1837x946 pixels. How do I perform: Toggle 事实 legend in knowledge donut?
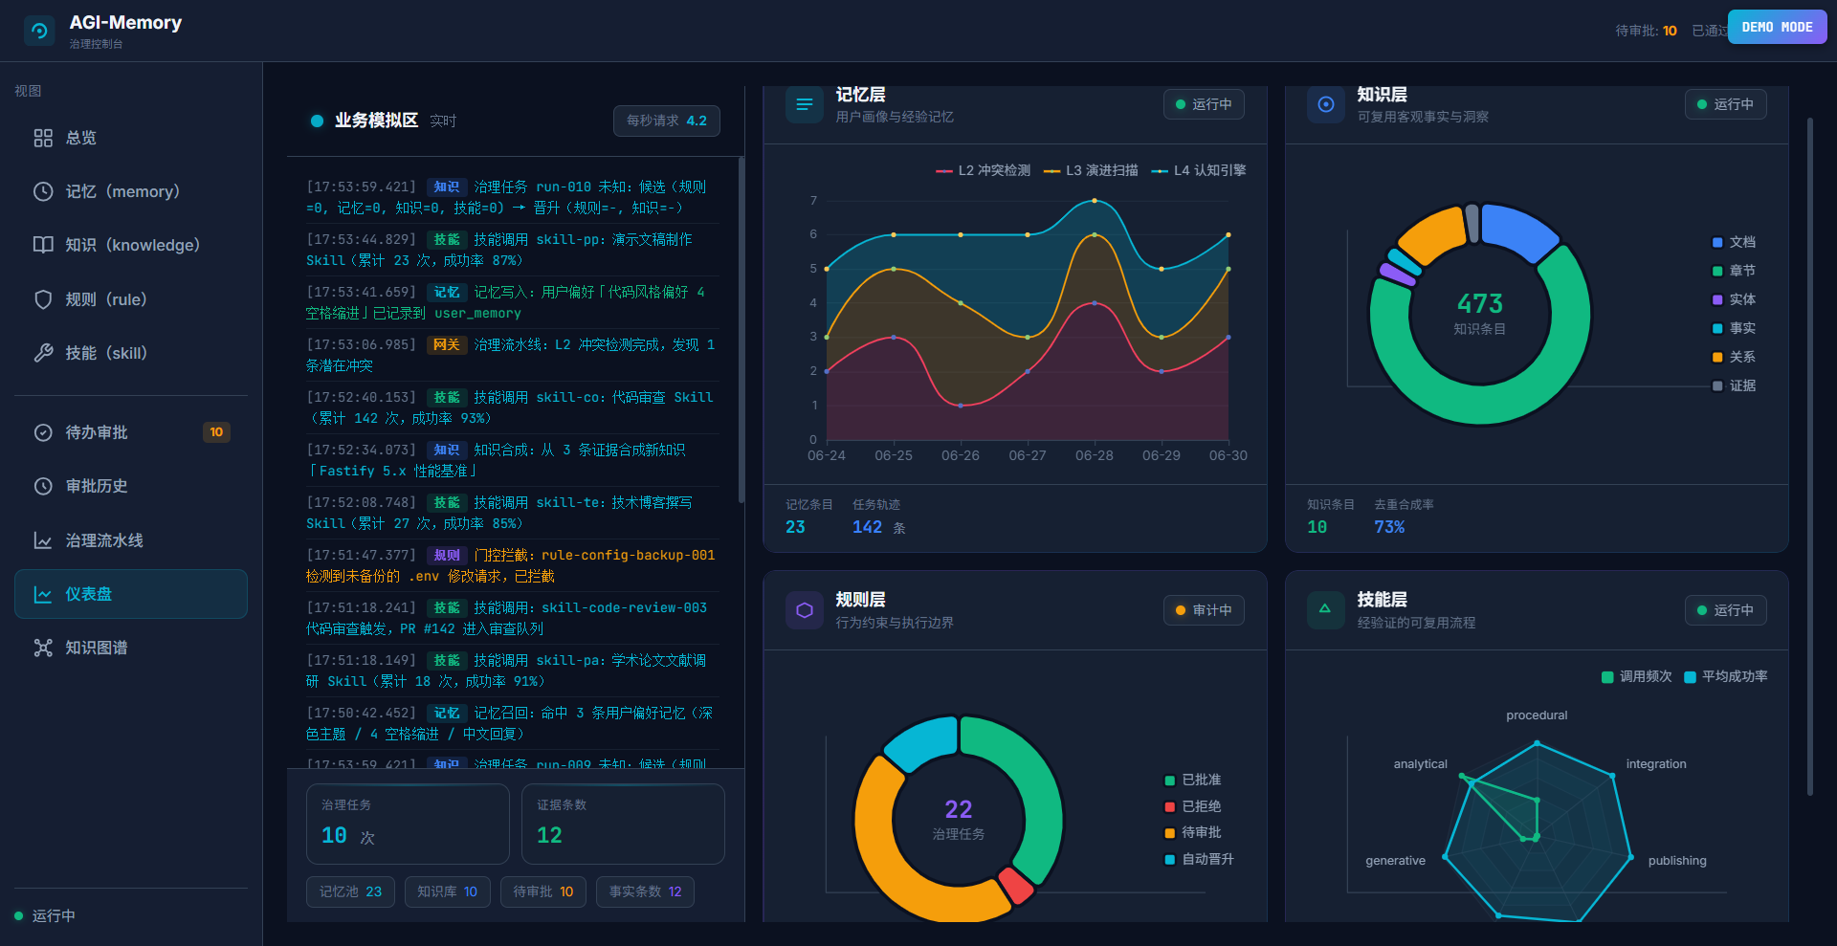[1734, 328]
